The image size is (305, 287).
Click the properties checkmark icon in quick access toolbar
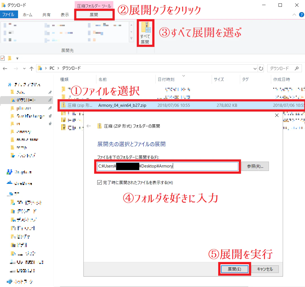[x=3, y=58]
